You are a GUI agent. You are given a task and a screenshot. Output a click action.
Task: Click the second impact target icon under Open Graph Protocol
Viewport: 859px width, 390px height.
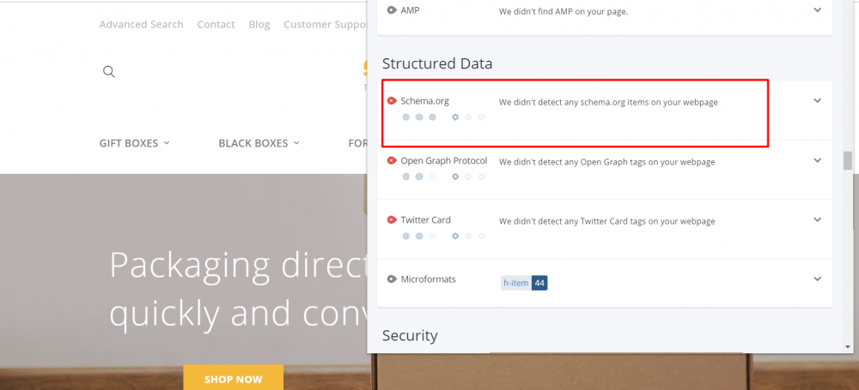[x=419, y=177]
